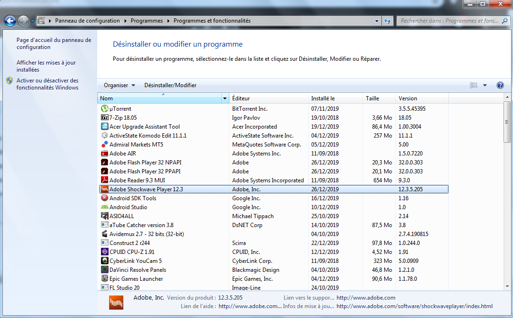Viewport: 513px width, 318px height.
Task: Expand the view options dropdown arrow
Action: [485, 85]
